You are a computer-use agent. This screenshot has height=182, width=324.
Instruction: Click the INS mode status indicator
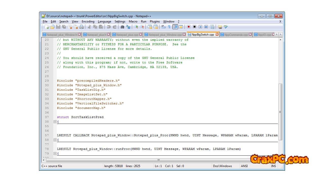coord(274,166)
